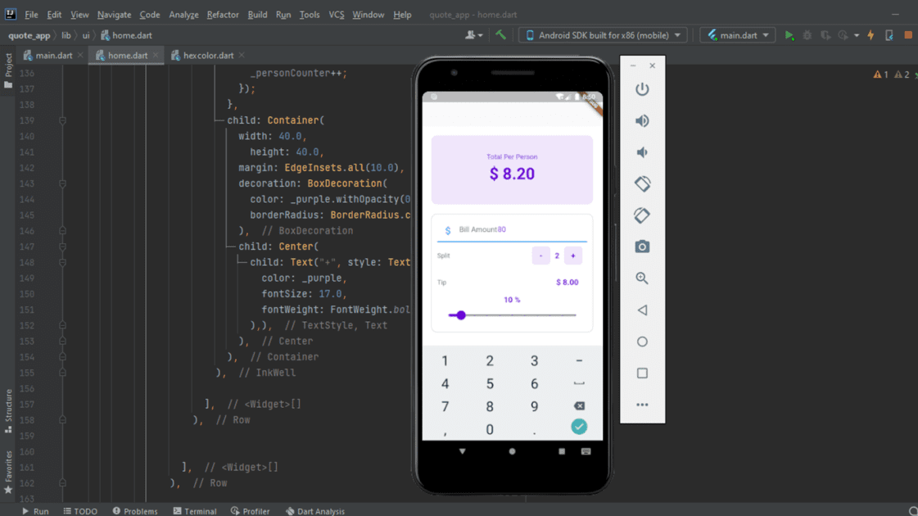This screenshot has width=918, height=516.
Task: Take a screenshot with the emulator camera icon
Action: click(x=642, y=246)
